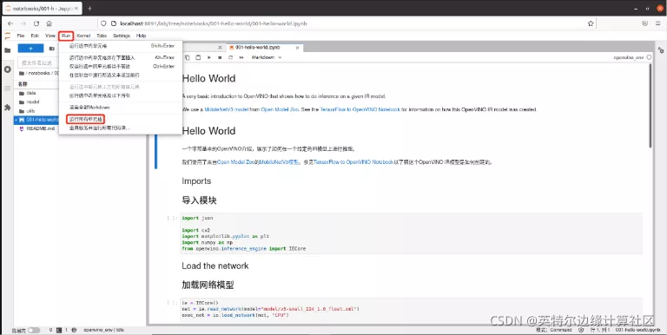667x335 pixels.
Task: Click the blue New Launcher plus button
Action: (30, 49)
